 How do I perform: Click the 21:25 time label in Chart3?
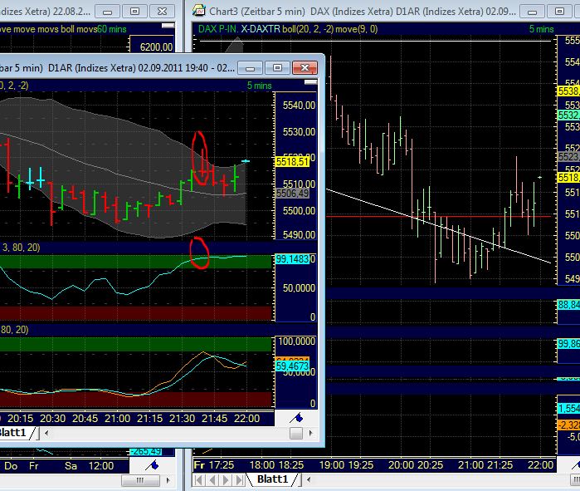(500, 465)
